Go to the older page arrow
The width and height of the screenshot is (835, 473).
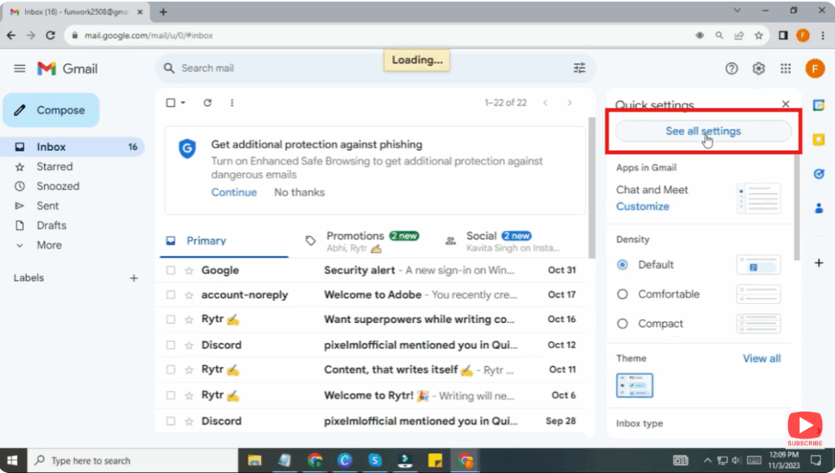coord(569,103)
